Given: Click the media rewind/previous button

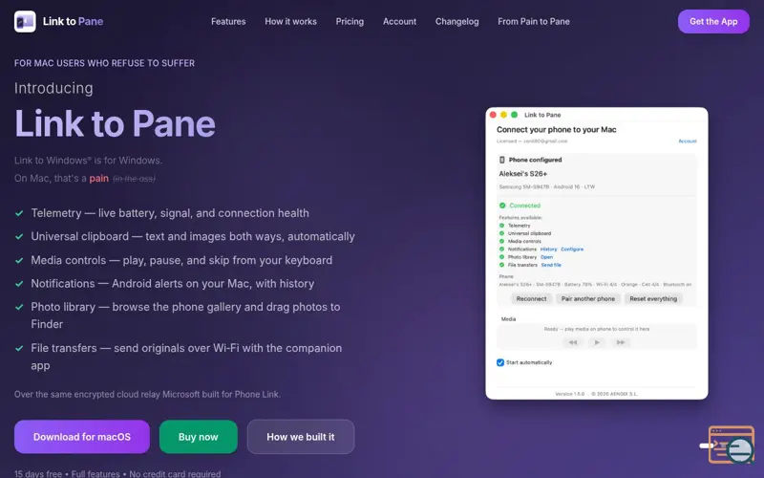Looking at the screenshot, I should (x=573, y=342).
